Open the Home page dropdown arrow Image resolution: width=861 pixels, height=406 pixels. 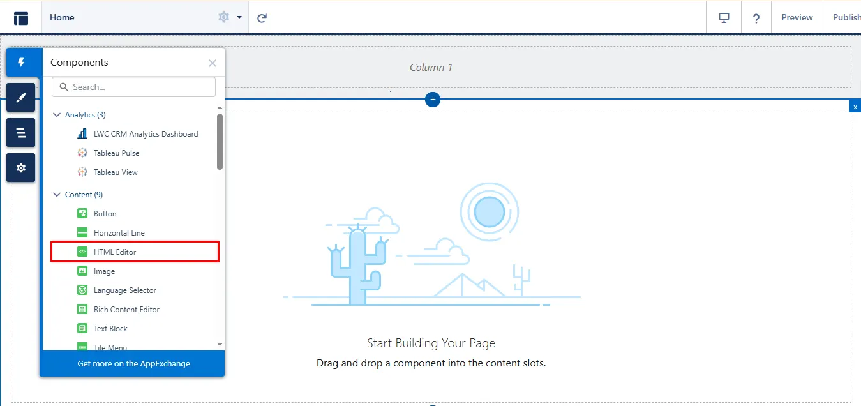239,17
